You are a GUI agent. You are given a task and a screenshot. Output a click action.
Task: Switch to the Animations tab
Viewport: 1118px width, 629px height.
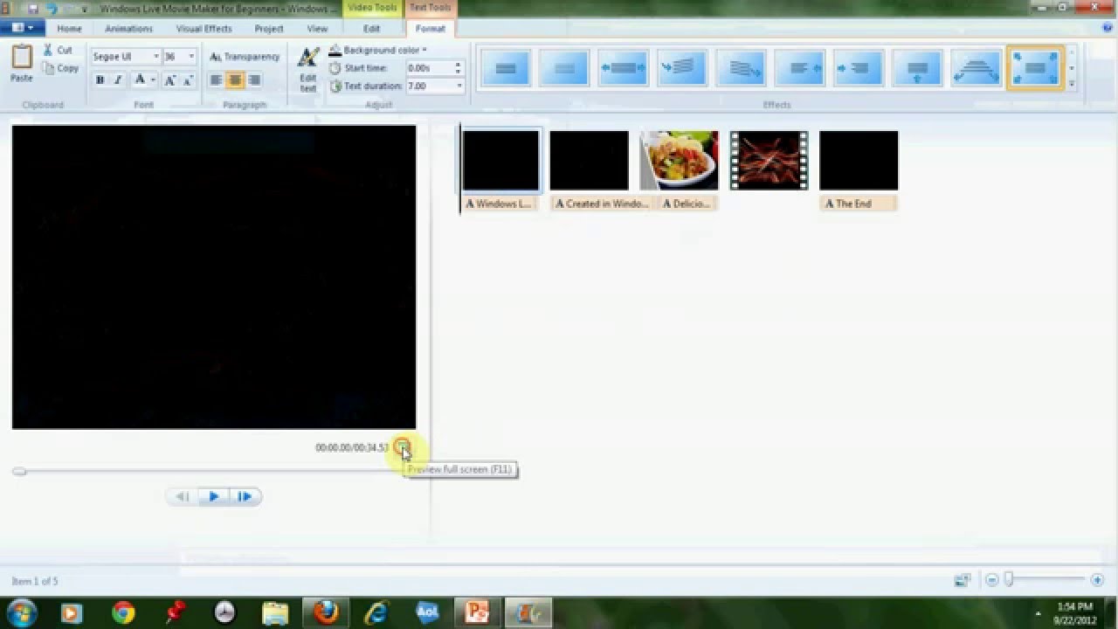point(128,29)
